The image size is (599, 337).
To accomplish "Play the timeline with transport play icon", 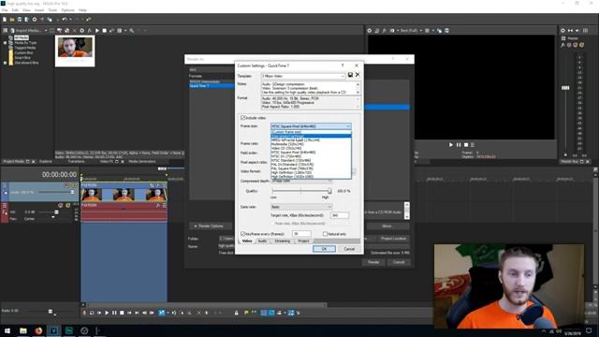I will 107,313.
